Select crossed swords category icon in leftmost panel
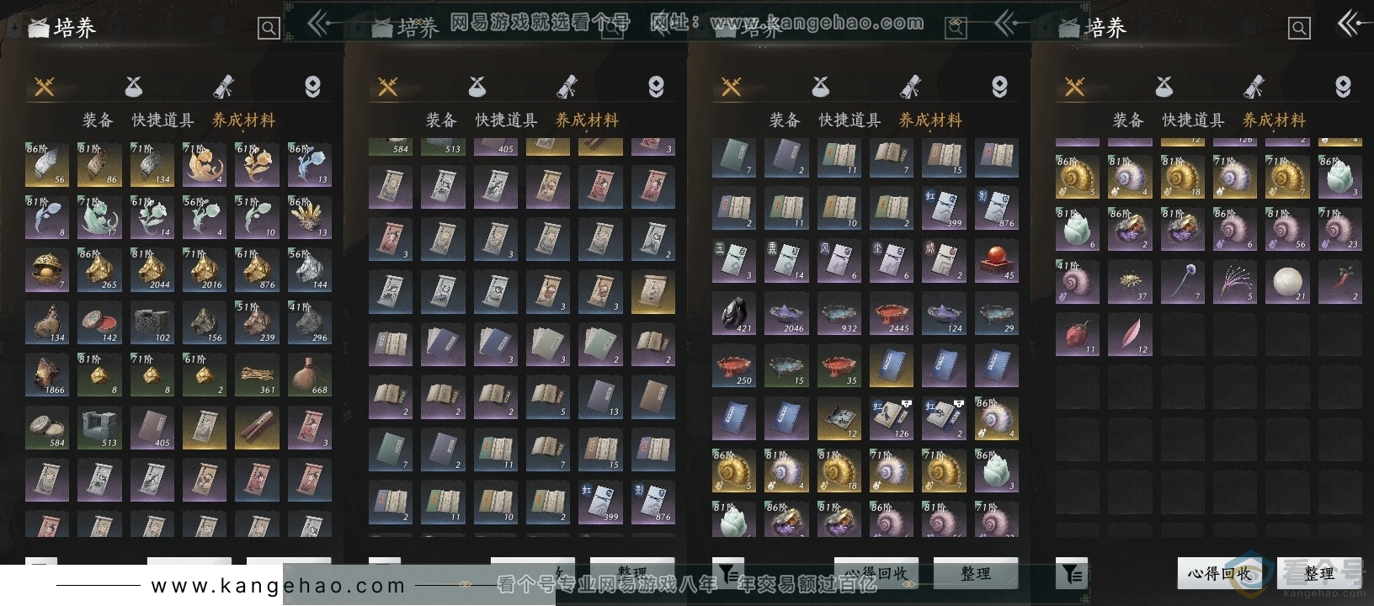The height and width of the screenshot is (606, 1374). coord(45,86)
